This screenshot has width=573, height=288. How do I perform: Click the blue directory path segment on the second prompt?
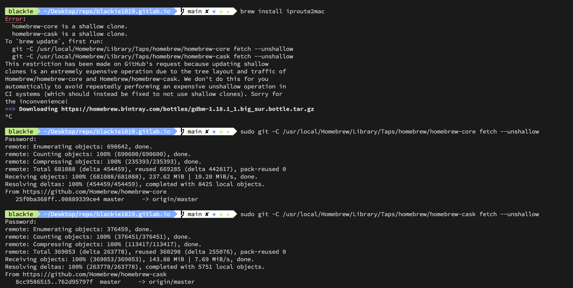[x=107, y=131]
